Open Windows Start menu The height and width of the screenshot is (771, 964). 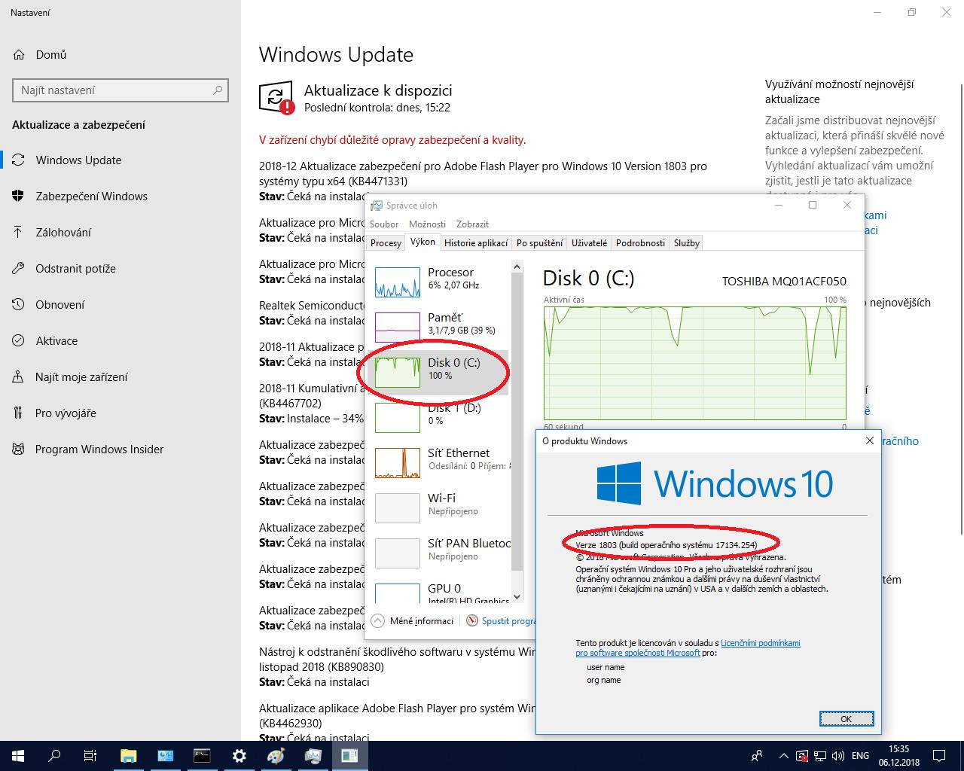pyautogui.click(x=18, y=756)
